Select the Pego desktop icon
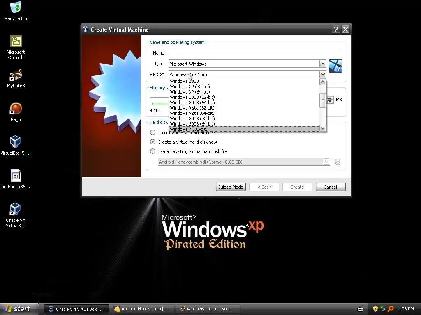 tap(16, 112)
